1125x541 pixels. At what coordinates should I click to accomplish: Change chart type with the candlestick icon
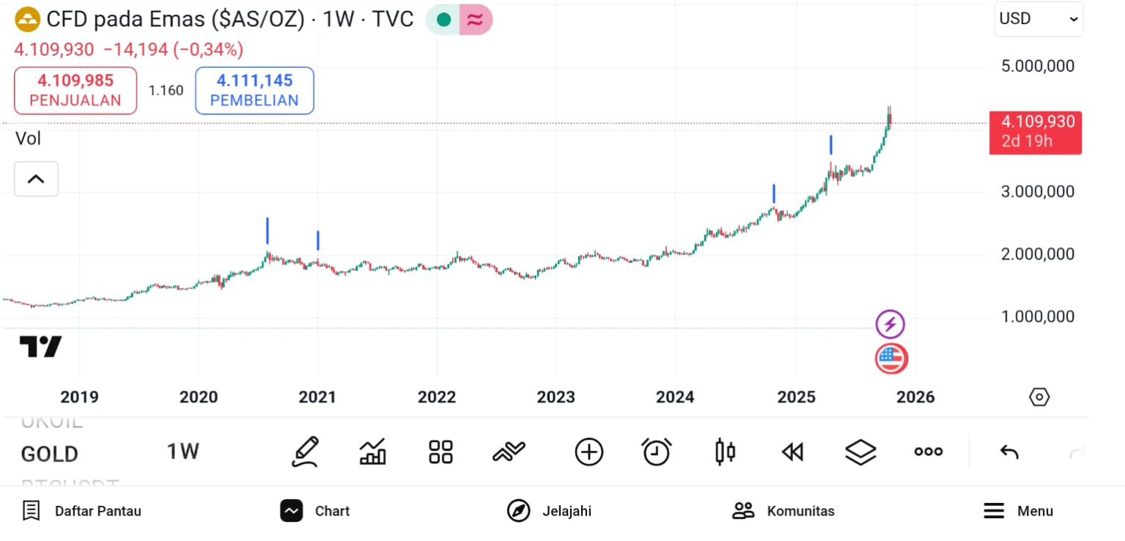click(x=724, y=452)
